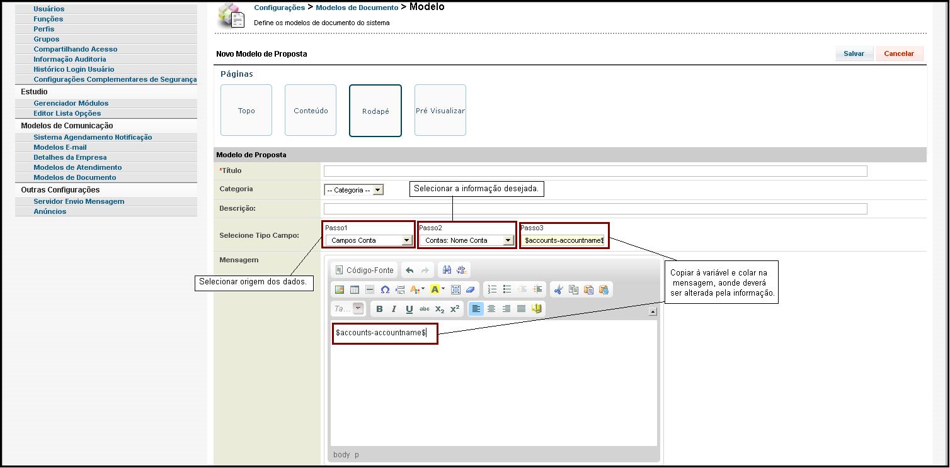The height and width of the screenshot is (468, 950).
Task: Insert an image into the message
Action: tap(341, 289)
